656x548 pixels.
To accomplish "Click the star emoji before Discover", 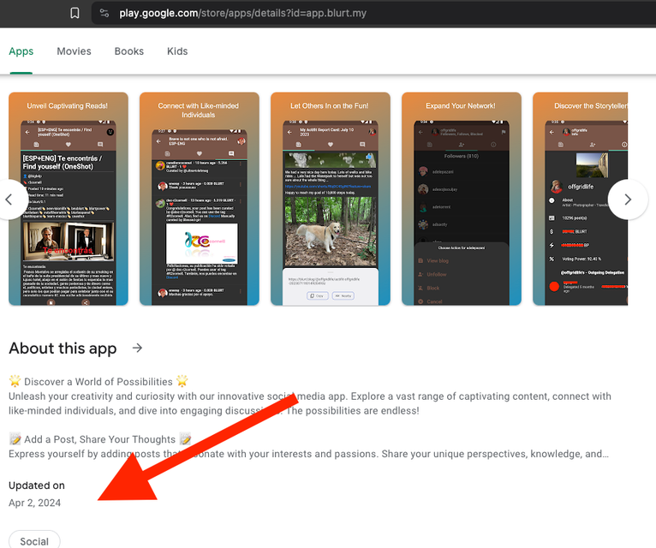I will tap(15, 381).
